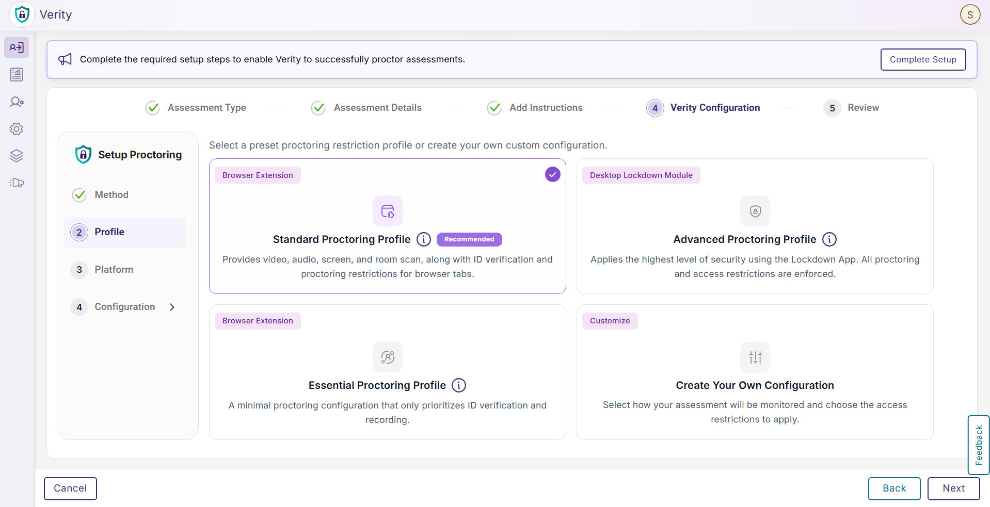Select the Essential Proctoring Profile card

[x=388, y=372]
